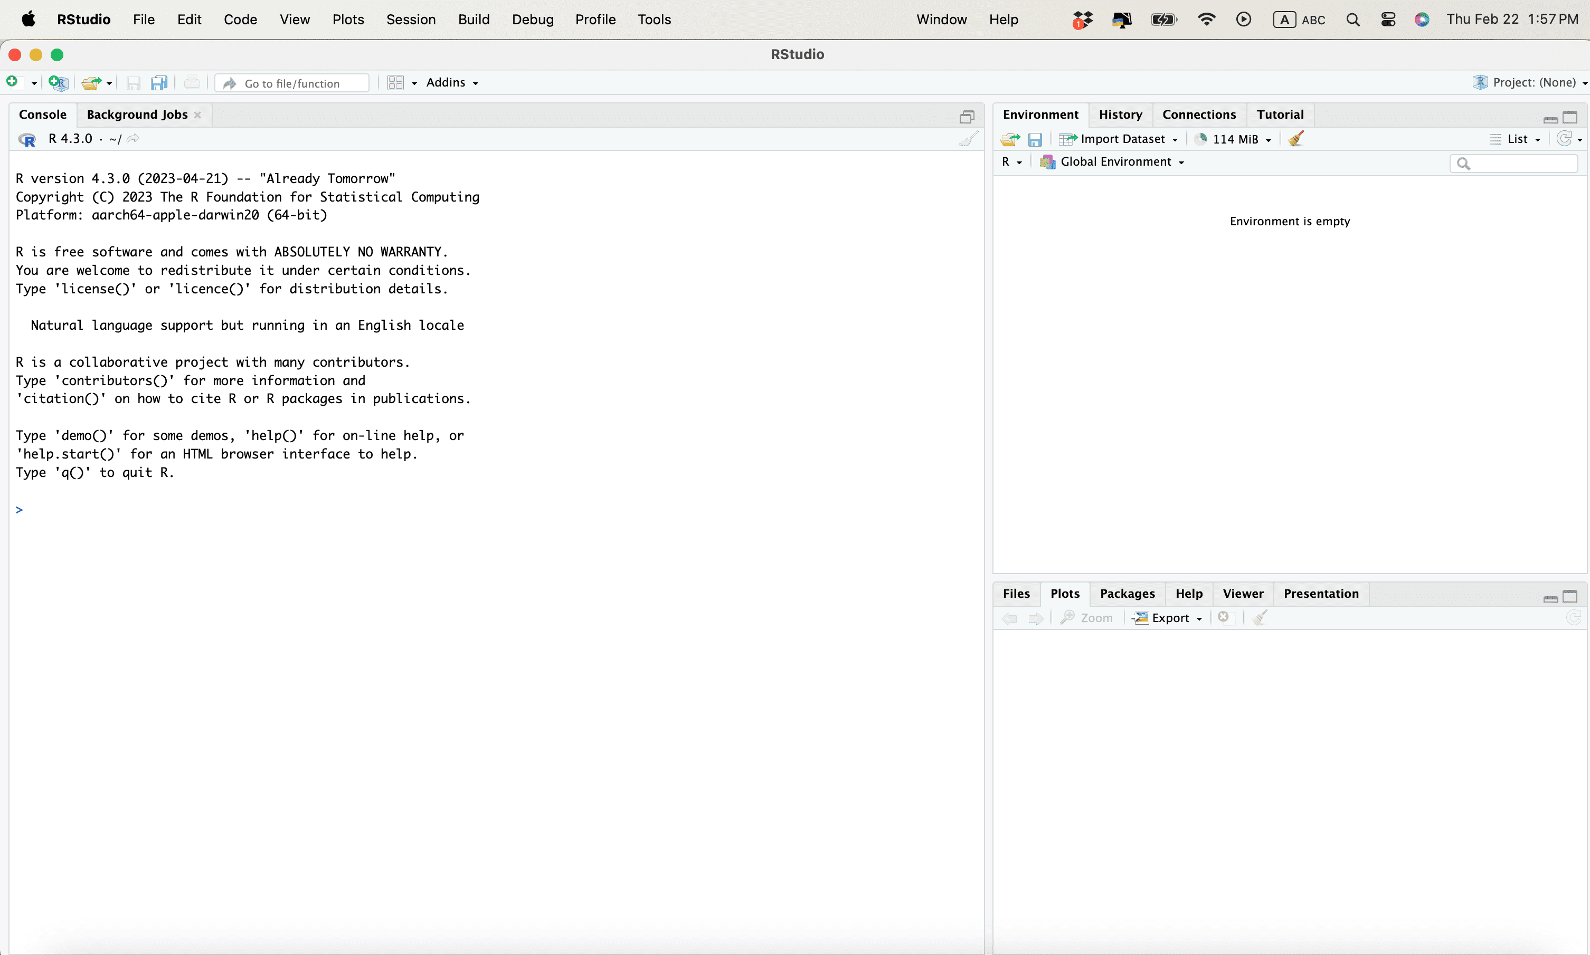Viewport: 1590px width, 955px height.
Task: Click the Workspace Panes grid icon
Action: 395,82
